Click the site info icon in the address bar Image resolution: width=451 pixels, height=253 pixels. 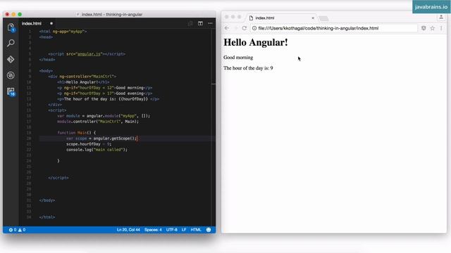point(254,28)
